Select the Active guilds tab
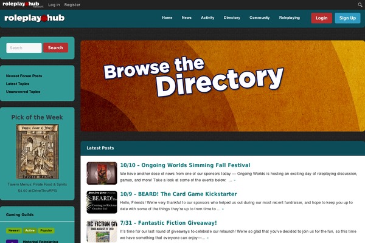The height and width of the screenshot is (243, 365). [x=30, y=230]
